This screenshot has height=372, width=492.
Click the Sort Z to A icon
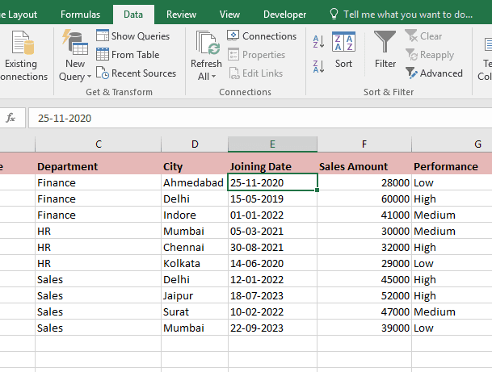tap(318, 66)
